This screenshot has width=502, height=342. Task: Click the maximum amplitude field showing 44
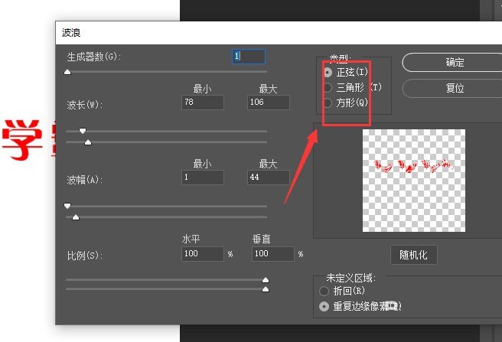pos(269,178)
